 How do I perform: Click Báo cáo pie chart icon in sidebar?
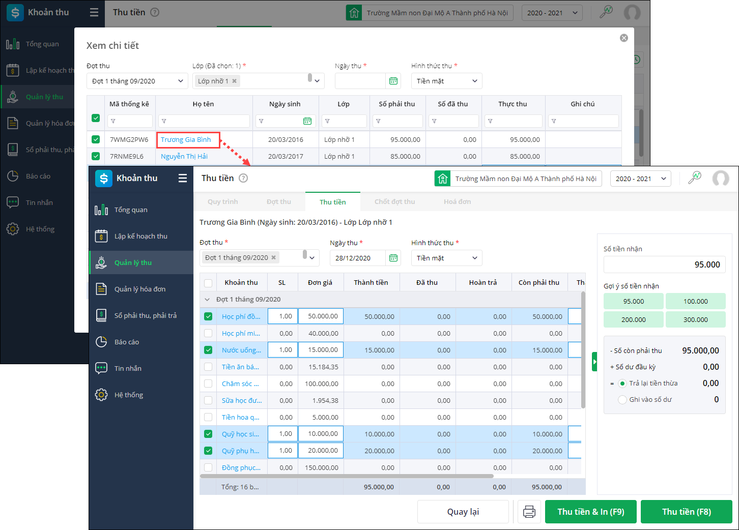[x=101, y=342]
